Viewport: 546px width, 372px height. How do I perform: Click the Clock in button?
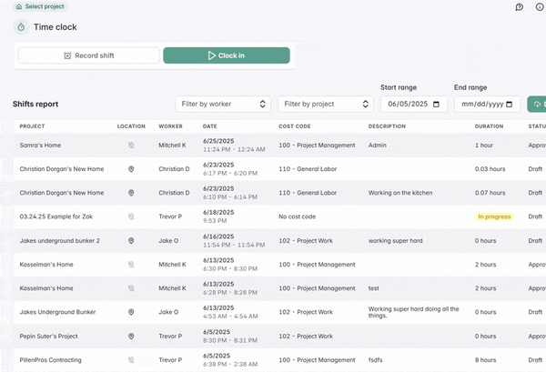click(227, 55)
